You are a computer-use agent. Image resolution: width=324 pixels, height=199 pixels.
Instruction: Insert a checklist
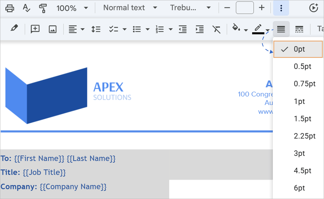(x=114, y=29)
